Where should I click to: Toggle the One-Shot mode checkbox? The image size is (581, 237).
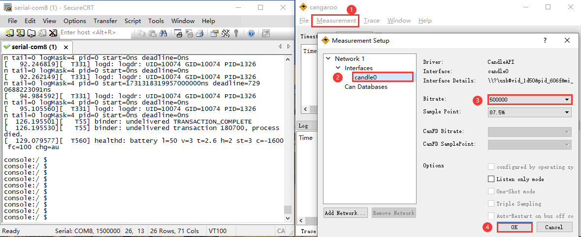(491, 191)
